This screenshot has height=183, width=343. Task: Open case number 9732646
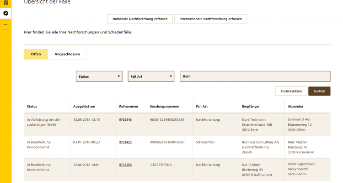click(x=125, y=119)
